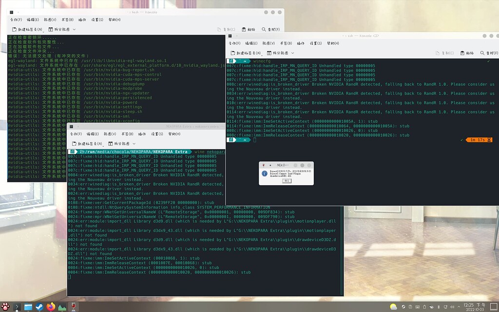This screenshot has width=499, height=312.
Task: Click the winecfg command text
Action: 262,61
